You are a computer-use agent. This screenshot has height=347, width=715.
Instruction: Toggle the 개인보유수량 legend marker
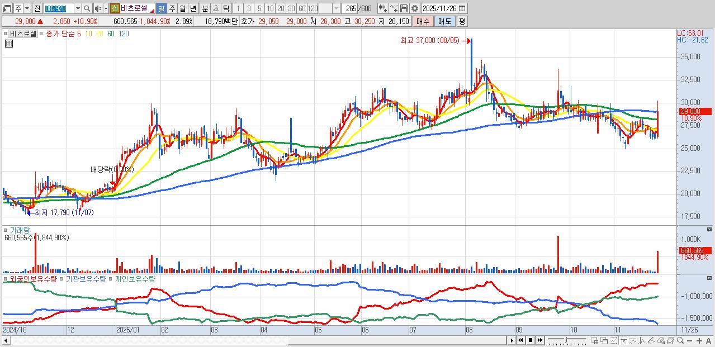coord(111,278)
